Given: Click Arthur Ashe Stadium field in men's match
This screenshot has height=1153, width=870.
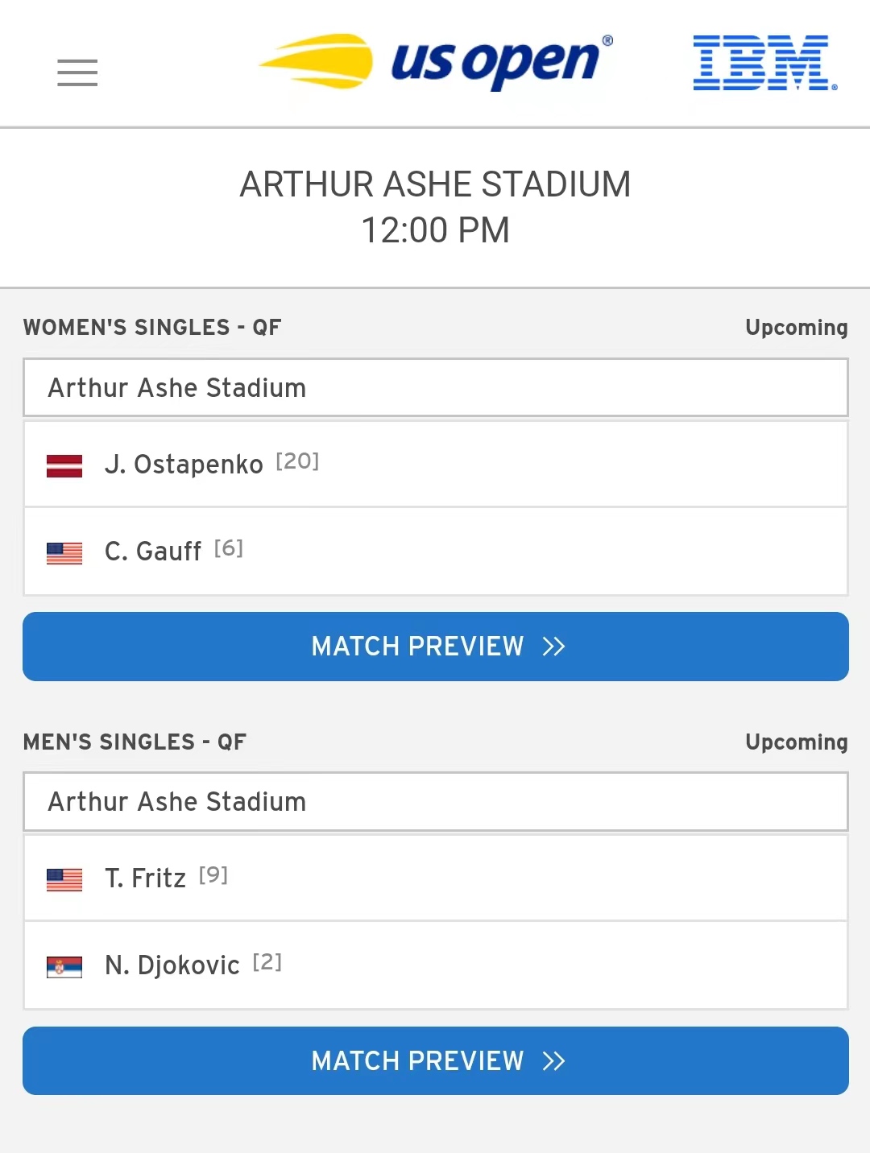Looking at the screenshot, I should pyautogui.click(x=436, y=801).
